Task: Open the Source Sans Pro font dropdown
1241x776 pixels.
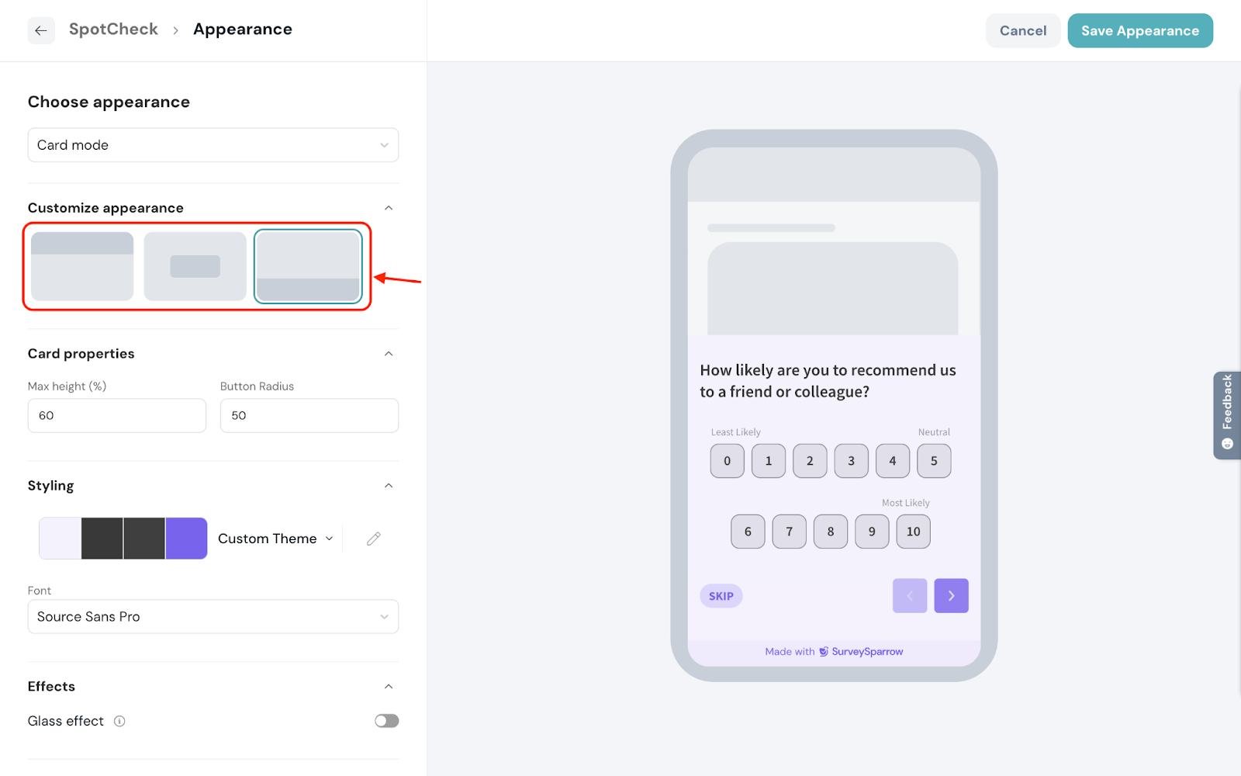Action: (213, 617)
